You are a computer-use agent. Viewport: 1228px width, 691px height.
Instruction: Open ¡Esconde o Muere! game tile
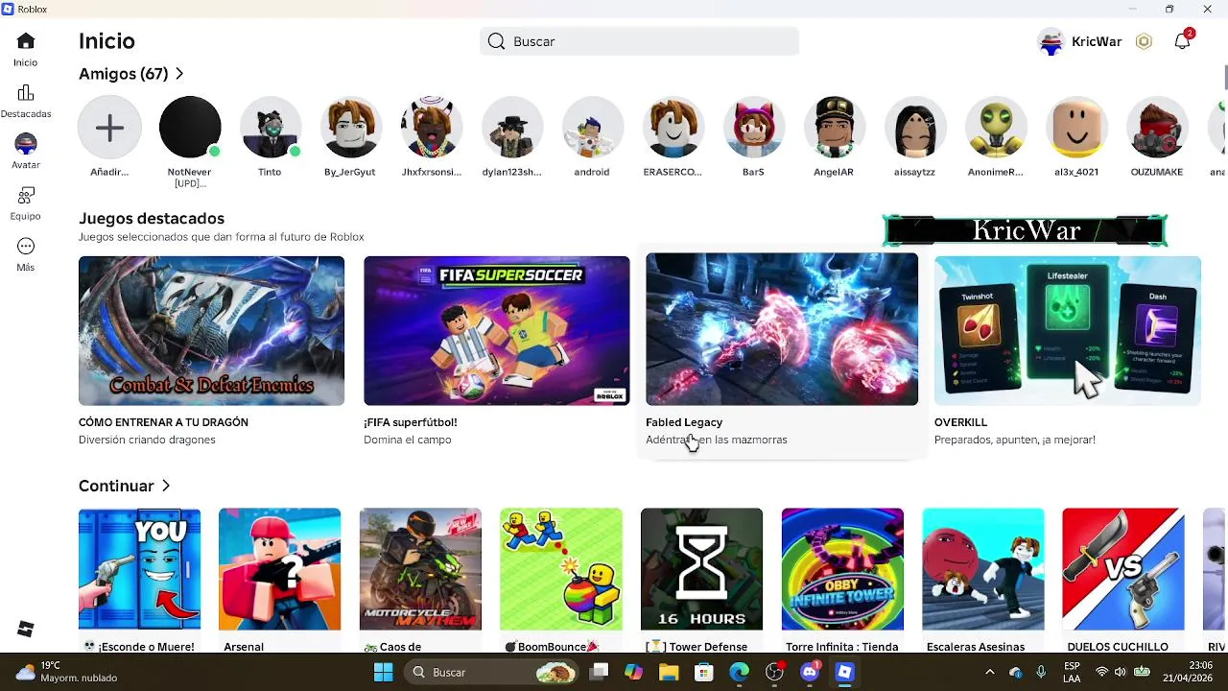point(139,580)
